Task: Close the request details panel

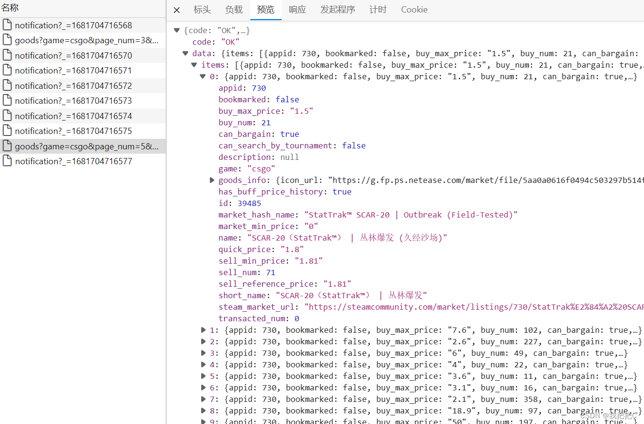Action: (x=177, y=10)
